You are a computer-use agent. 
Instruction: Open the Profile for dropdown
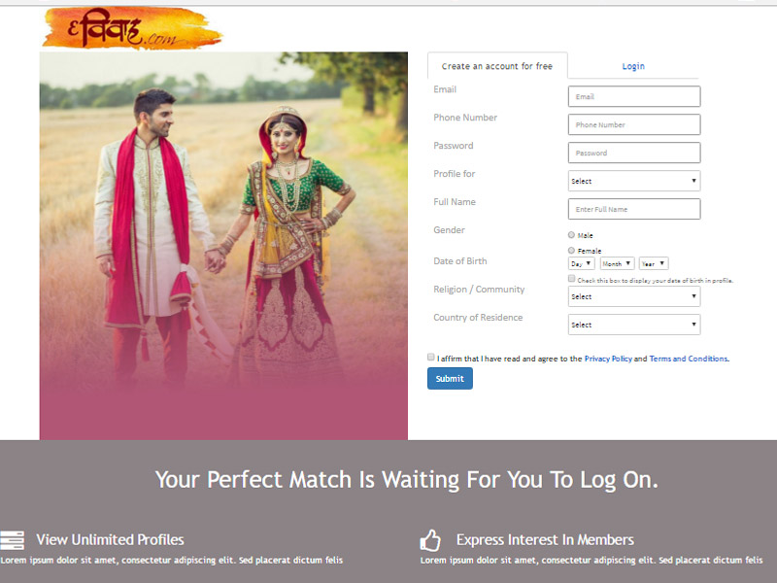(634, 181)
